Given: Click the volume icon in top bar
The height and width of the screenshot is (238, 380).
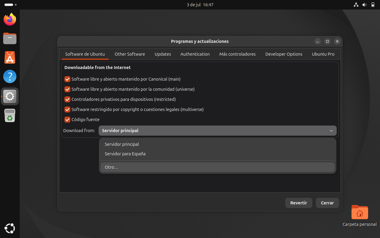Looking at the screenshot, I should coord(365,5).
